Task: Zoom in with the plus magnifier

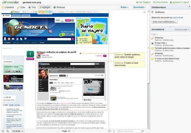Action: pos(8,131)
